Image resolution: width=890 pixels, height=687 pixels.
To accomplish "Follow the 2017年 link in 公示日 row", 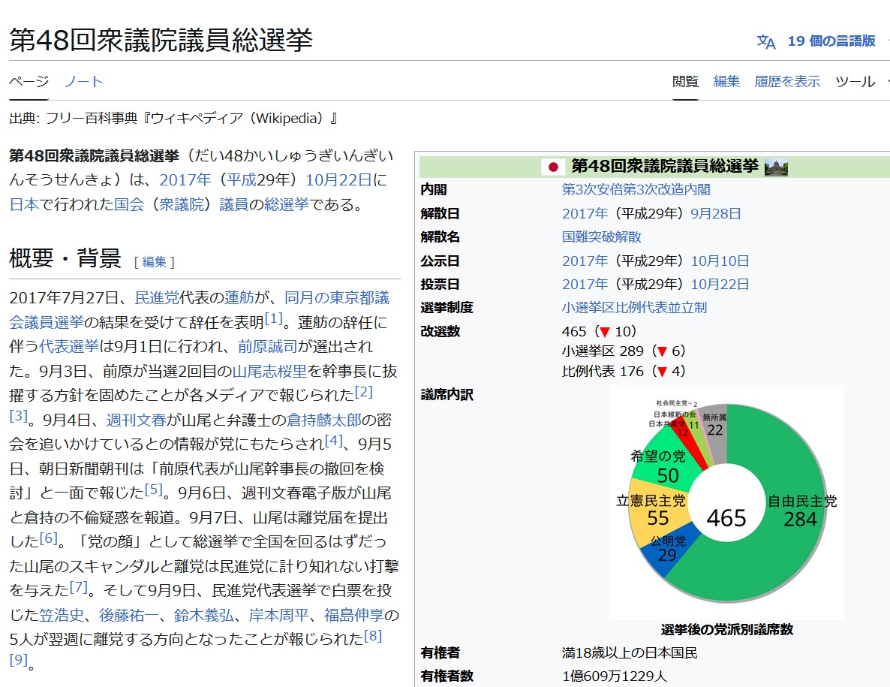I will pos(585,261).
